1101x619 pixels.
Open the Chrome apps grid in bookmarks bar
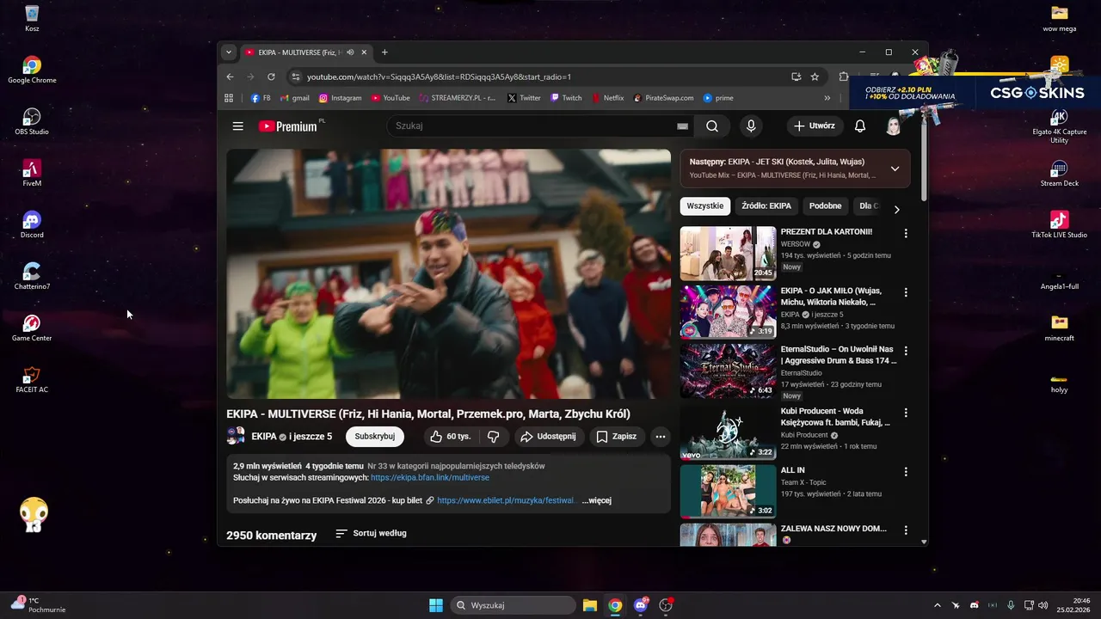tap(229, 98)
